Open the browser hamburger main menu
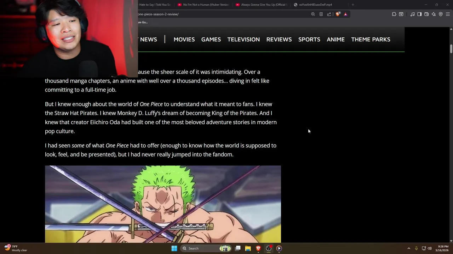Image resolution: width=453 pixels, height=254 pixels. point(448,14)
